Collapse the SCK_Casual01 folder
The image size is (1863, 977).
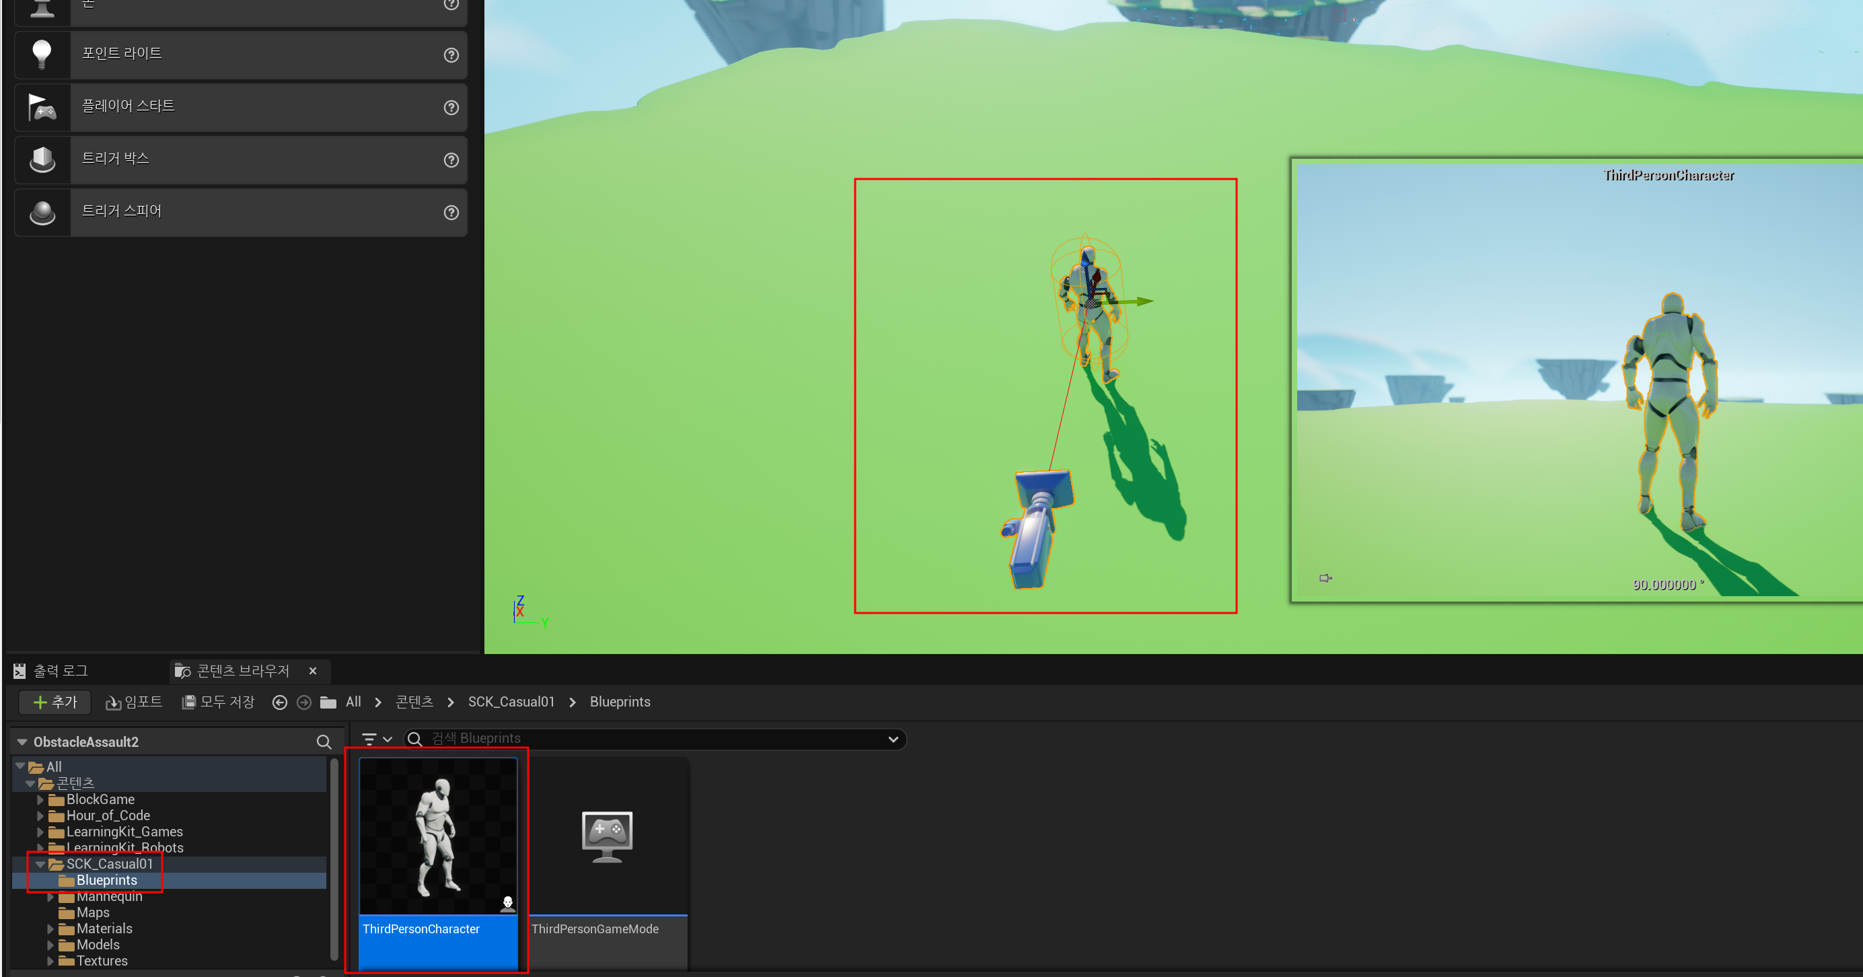40,864
